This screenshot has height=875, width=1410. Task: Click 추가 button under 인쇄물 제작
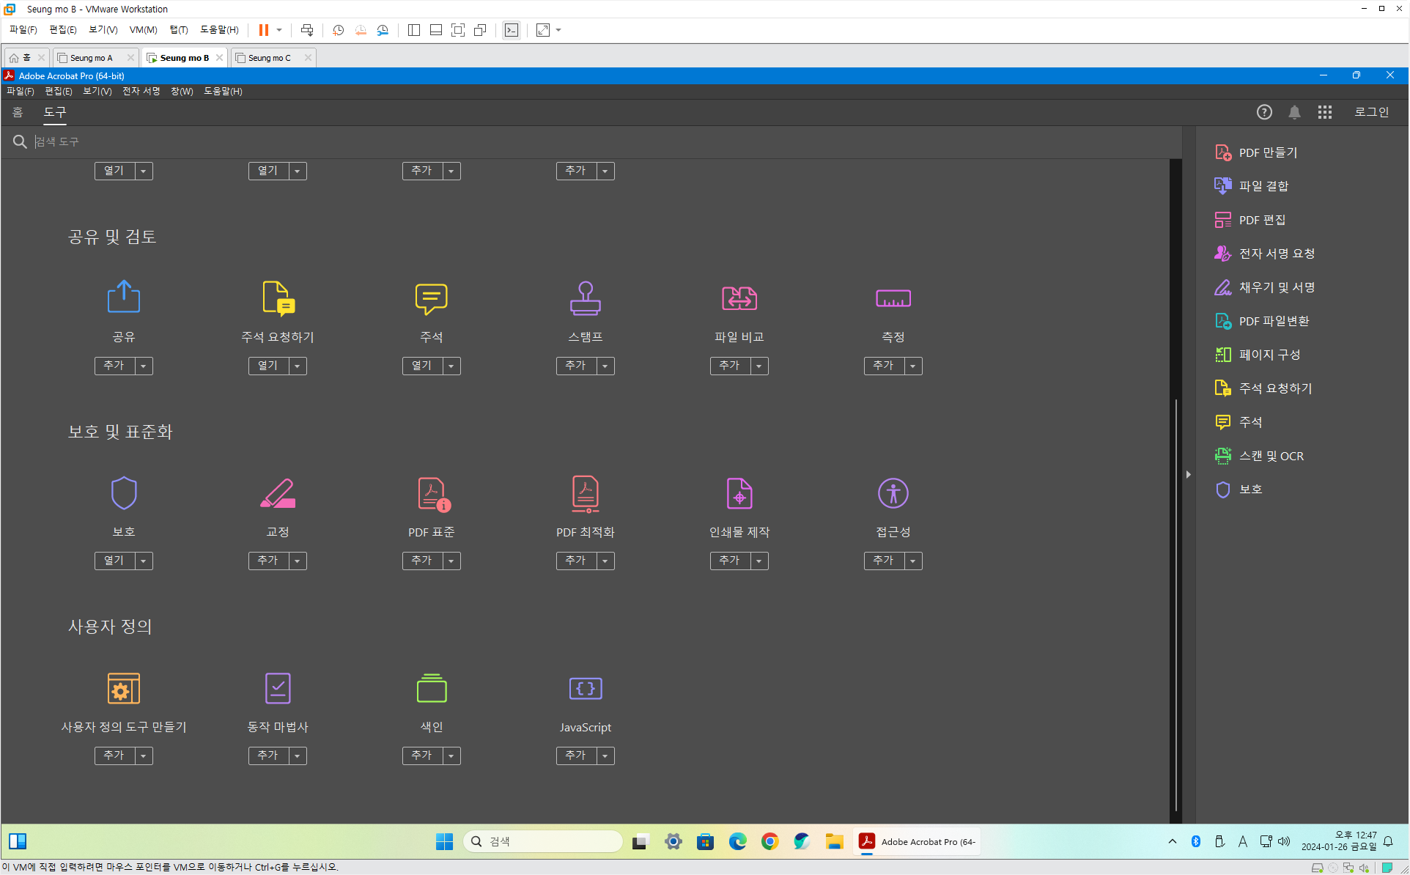click(x=729, y=561)
